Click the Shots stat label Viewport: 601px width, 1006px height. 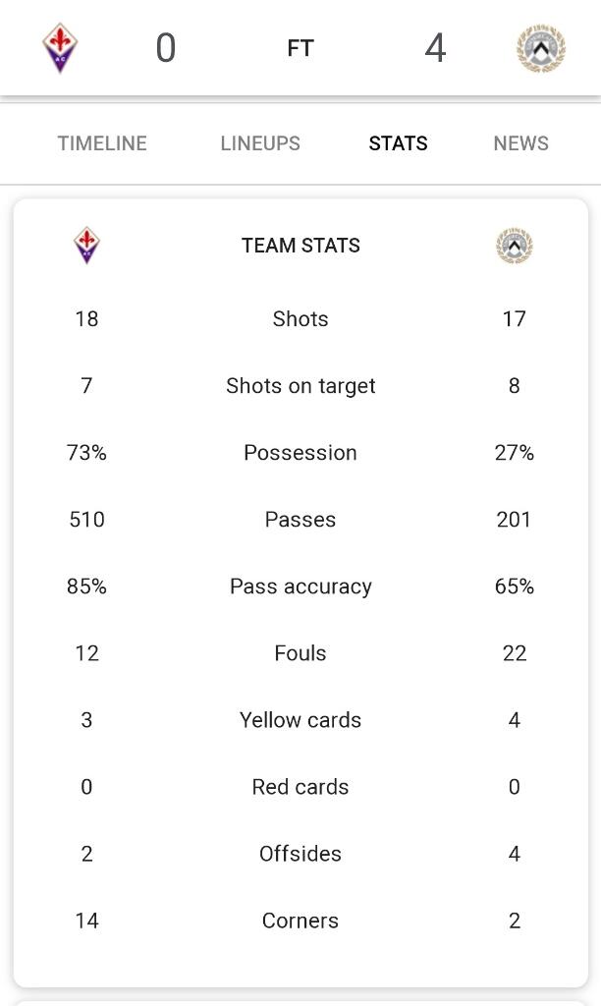click(300, 319)
